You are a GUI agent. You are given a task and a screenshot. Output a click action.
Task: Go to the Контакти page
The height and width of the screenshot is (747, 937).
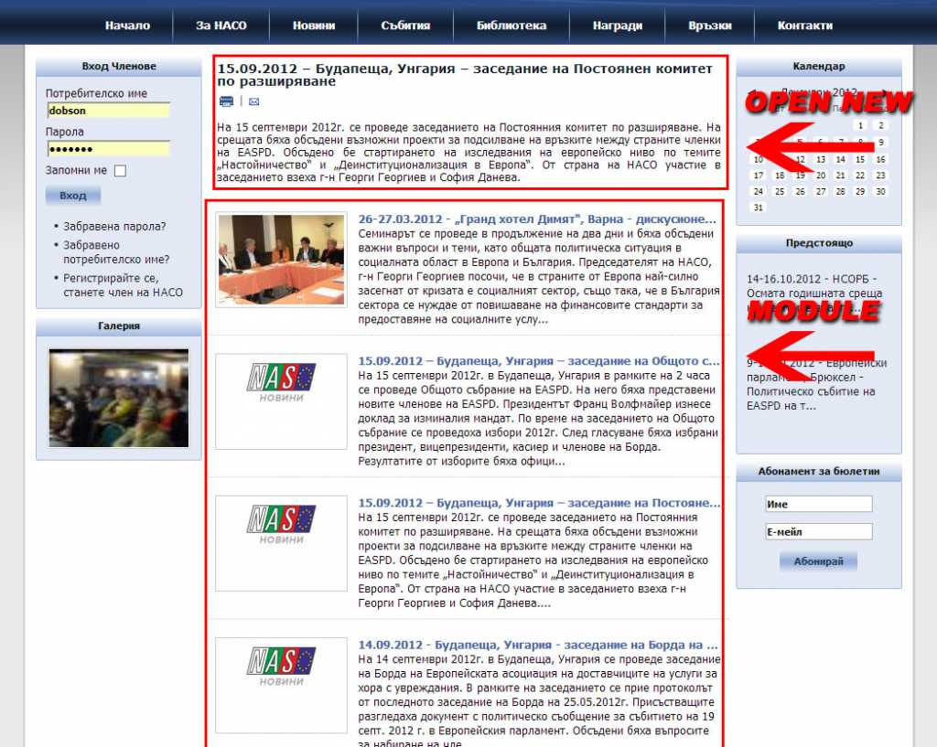[x=804, y=26]
